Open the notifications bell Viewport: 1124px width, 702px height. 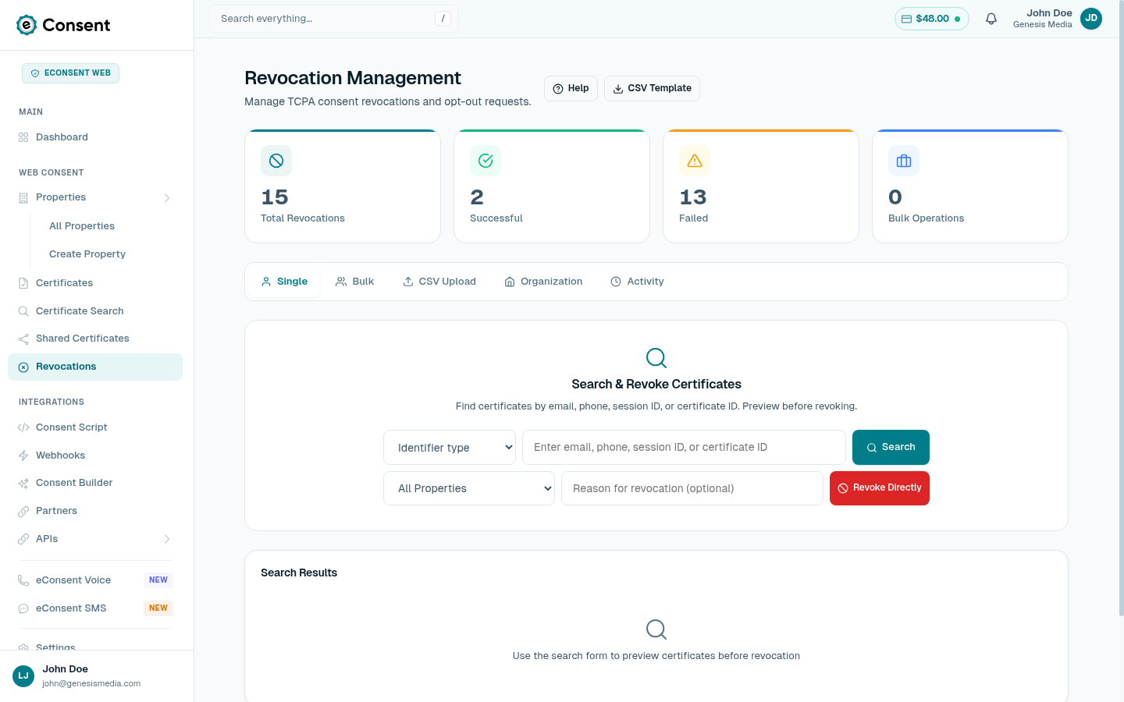point(991,19)
